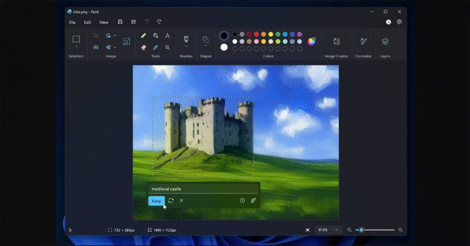Open the View menu

104,22
